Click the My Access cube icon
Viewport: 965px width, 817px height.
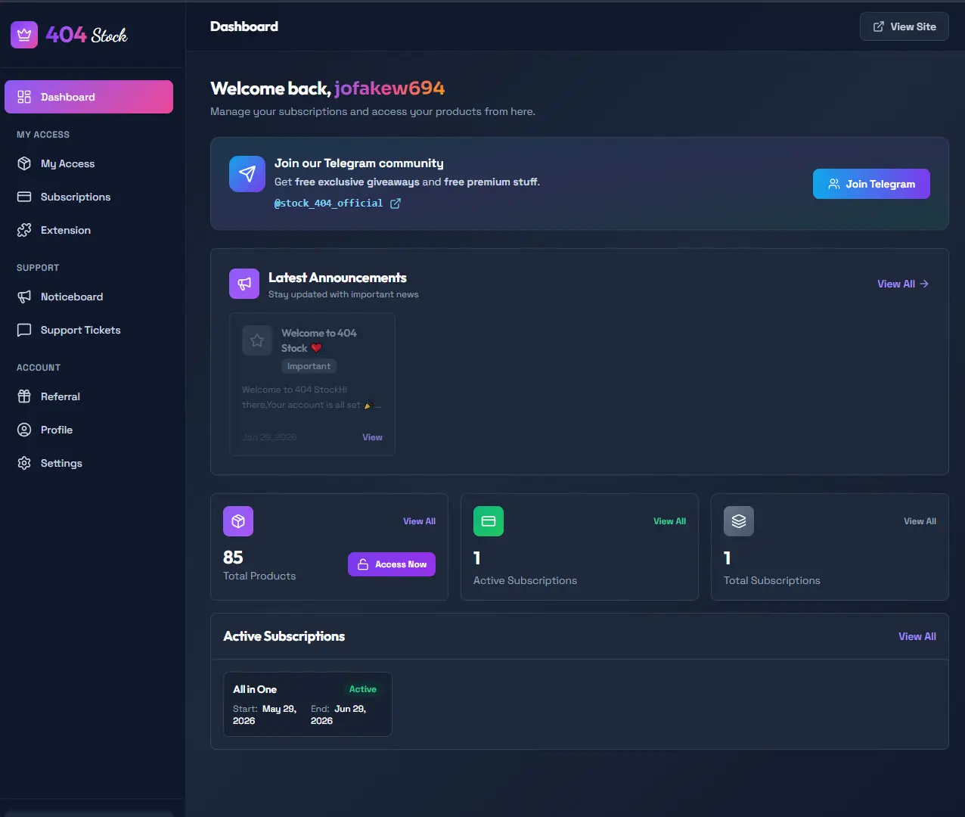point(24,163)
